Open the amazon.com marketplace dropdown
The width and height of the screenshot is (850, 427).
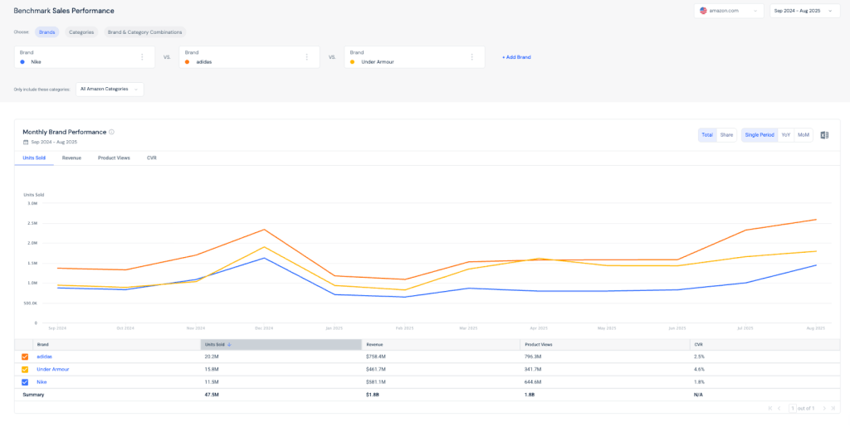(x=730, y=11)
